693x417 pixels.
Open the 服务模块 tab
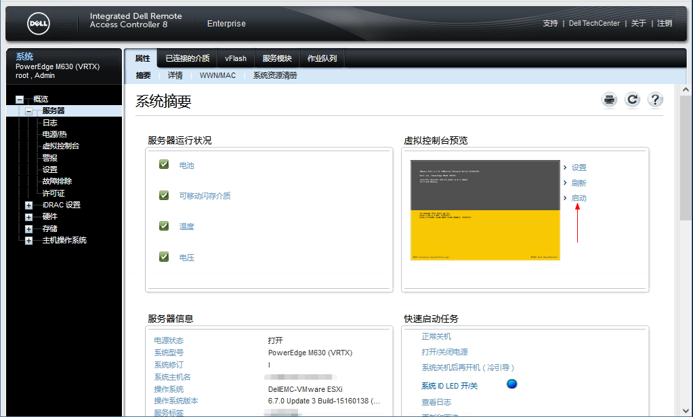click(277, 58)
